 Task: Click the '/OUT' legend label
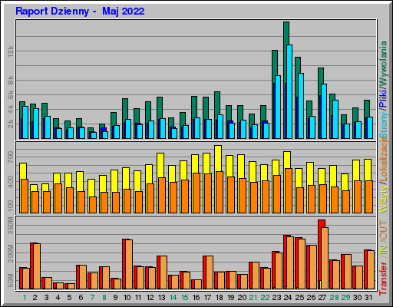(383, 231)
